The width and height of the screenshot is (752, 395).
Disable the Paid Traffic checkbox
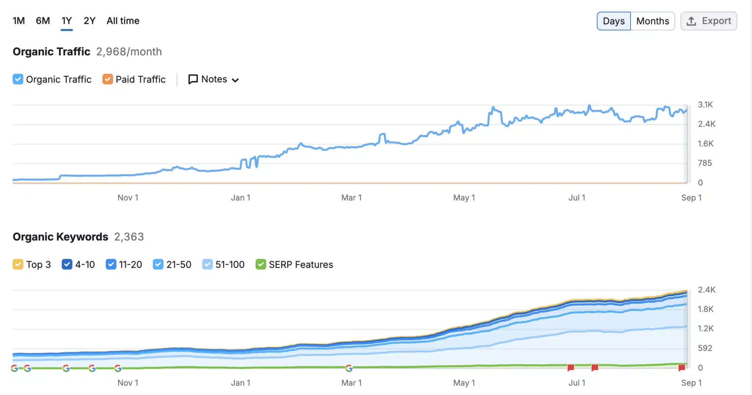click(x=108, y=79)
